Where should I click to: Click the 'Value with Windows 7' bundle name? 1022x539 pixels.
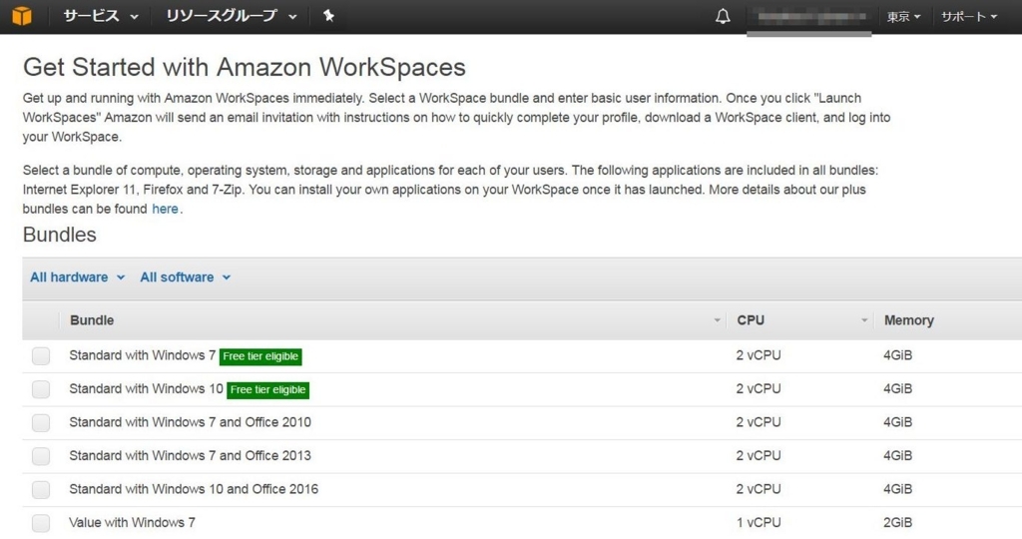[133, 522]
